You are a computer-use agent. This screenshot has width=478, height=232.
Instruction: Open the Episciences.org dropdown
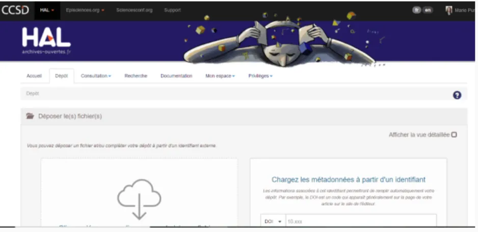pos(85,10)
